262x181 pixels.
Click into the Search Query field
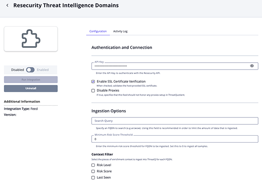(x=175, y=121)
